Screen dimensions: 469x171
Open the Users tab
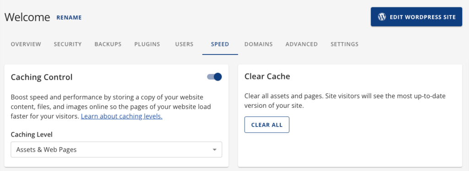184,44
